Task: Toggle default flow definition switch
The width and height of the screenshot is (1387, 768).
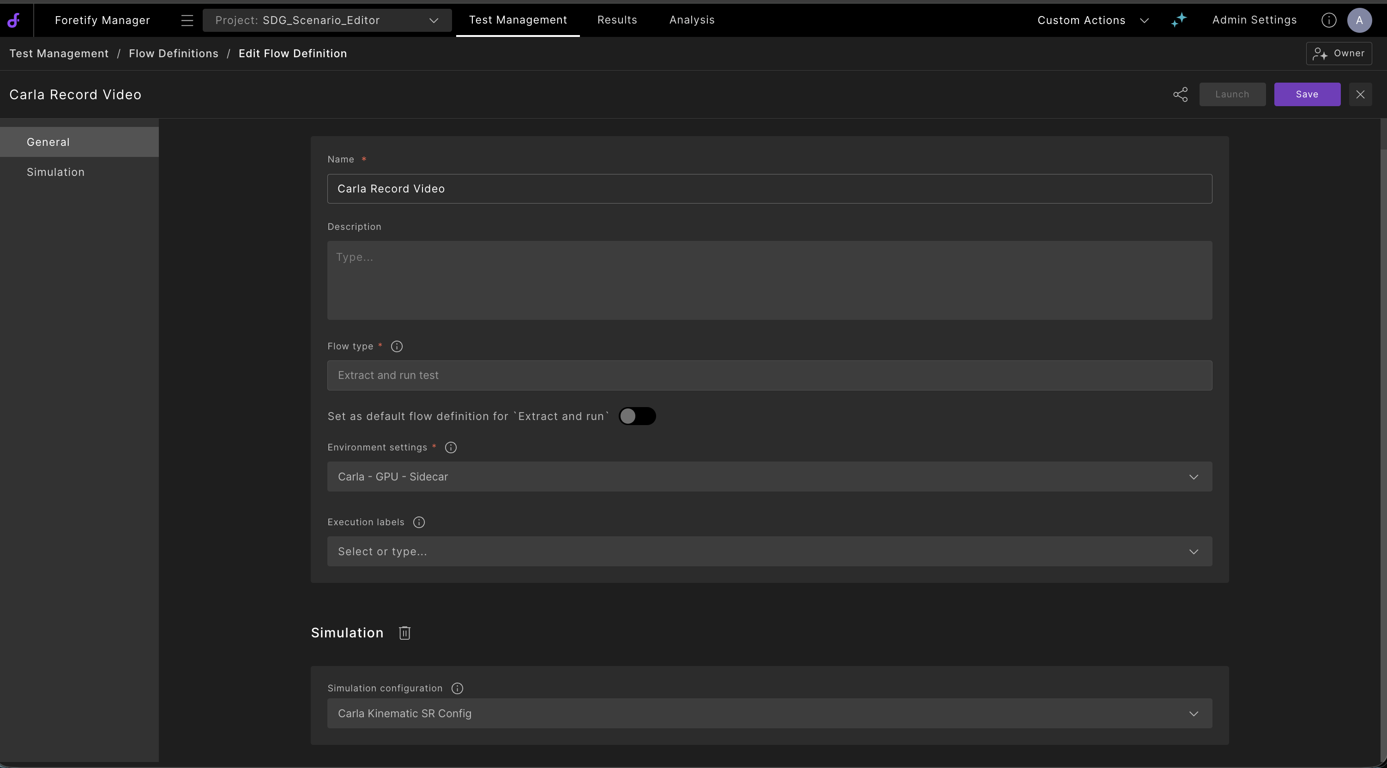Action: (x=637, y=417)
